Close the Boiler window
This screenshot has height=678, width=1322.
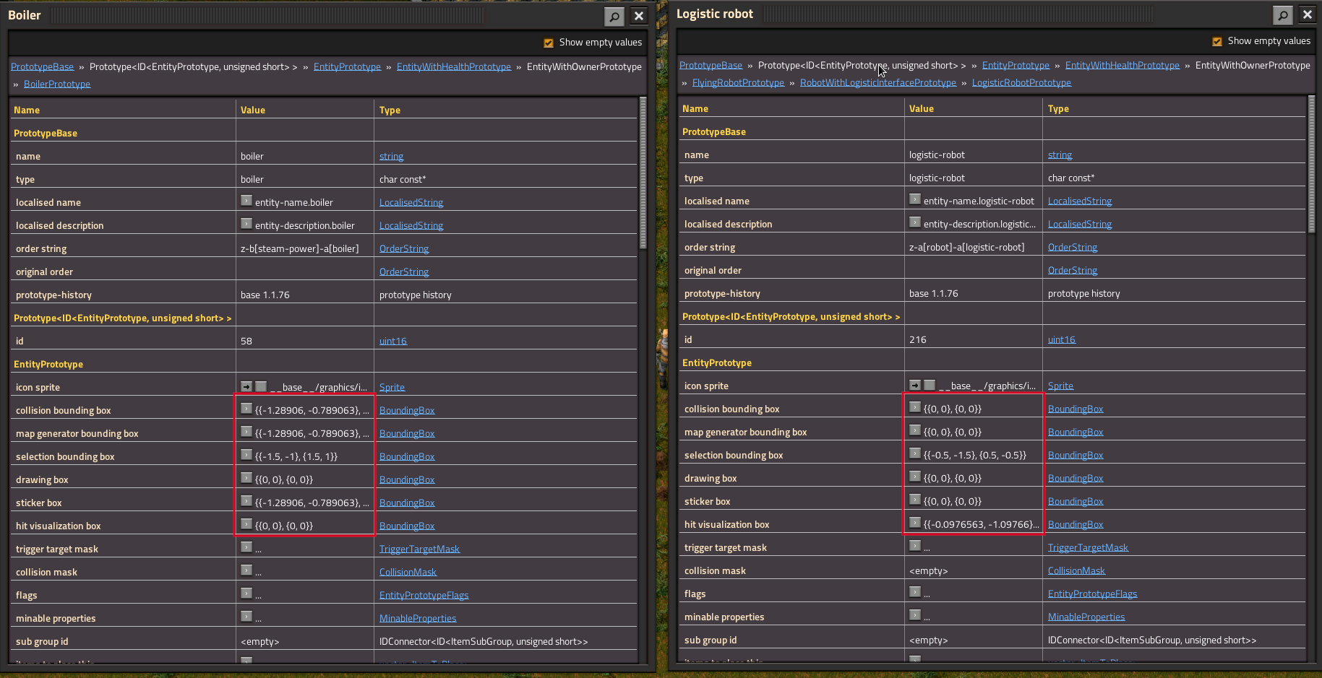[x=639, y=16]
